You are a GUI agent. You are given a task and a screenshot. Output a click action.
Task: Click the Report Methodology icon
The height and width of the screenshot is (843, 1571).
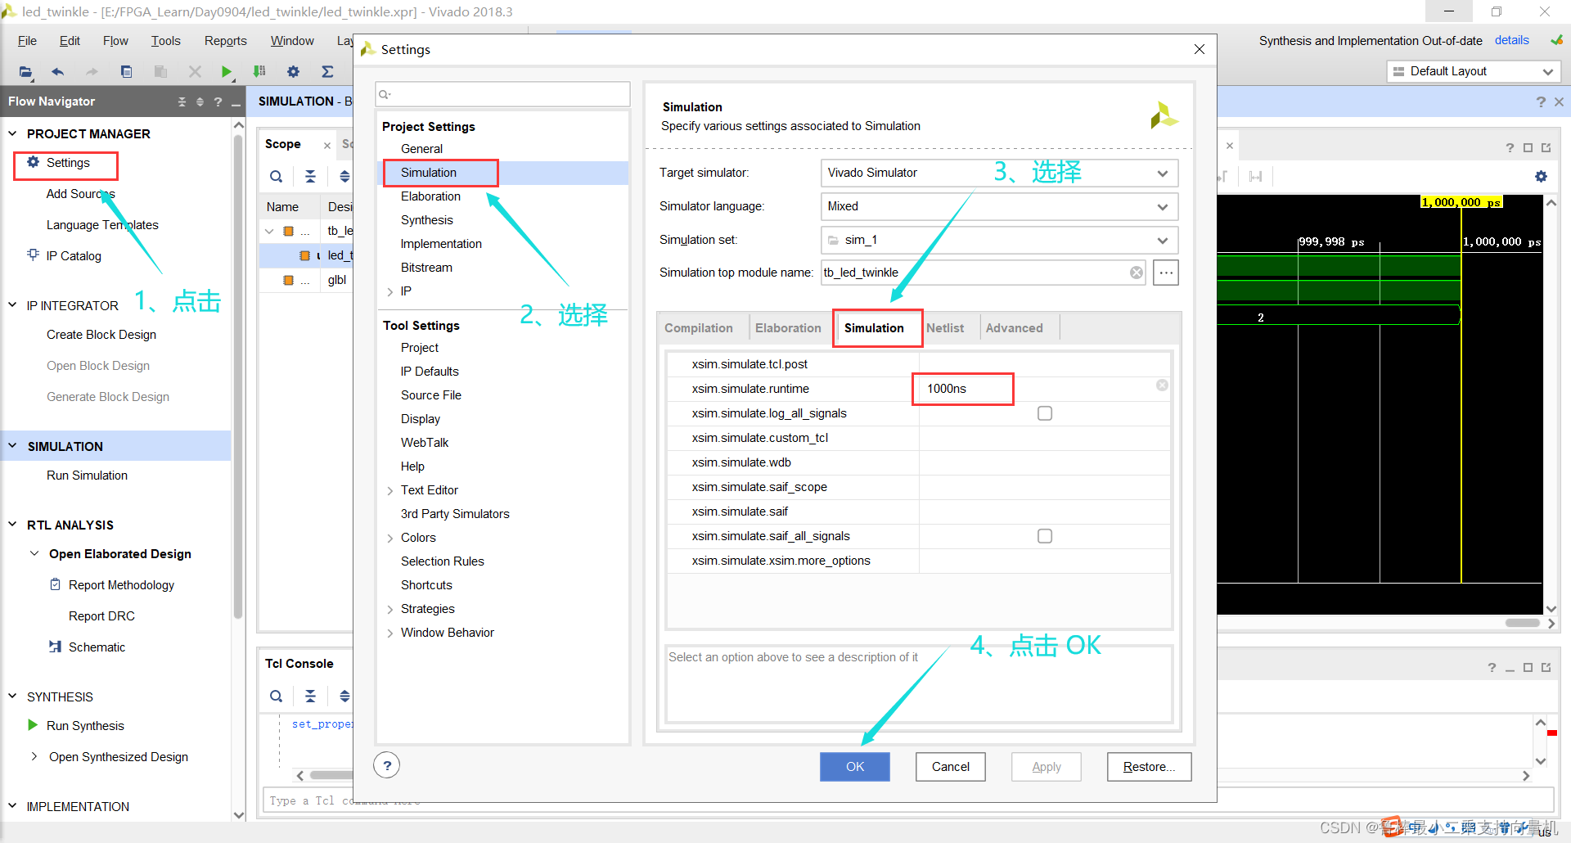pyautogui.click(x=56, y=584)
